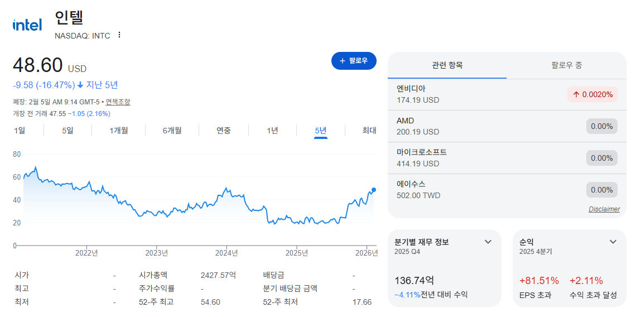Click the 2022년 label on chart axis
This screenshot has height=317, width=636.
coord(86,253)
